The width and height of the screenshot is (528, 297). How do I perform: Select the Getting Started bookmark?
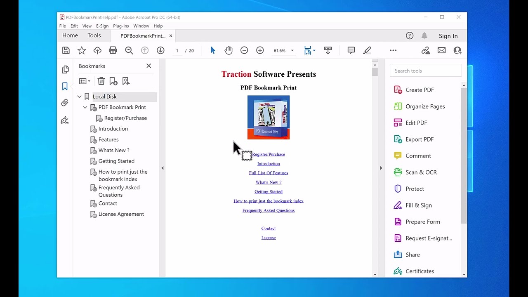click(x=116, y=161)
